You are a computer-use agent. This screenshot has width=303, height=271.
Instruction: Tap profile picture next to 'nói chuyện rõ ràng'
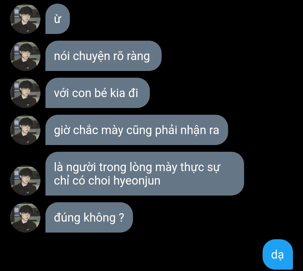point(25,56)
